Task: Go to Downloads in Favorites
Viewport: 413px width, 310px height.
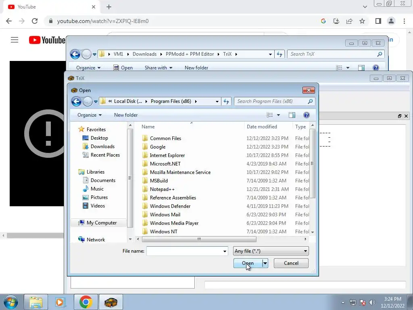Action: [102, 146]
